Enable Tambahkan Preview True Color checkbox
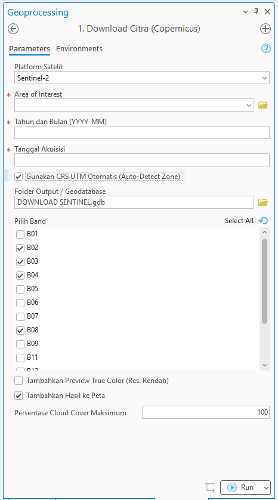This screenshot has width=278, height=500. pos(18,381)
